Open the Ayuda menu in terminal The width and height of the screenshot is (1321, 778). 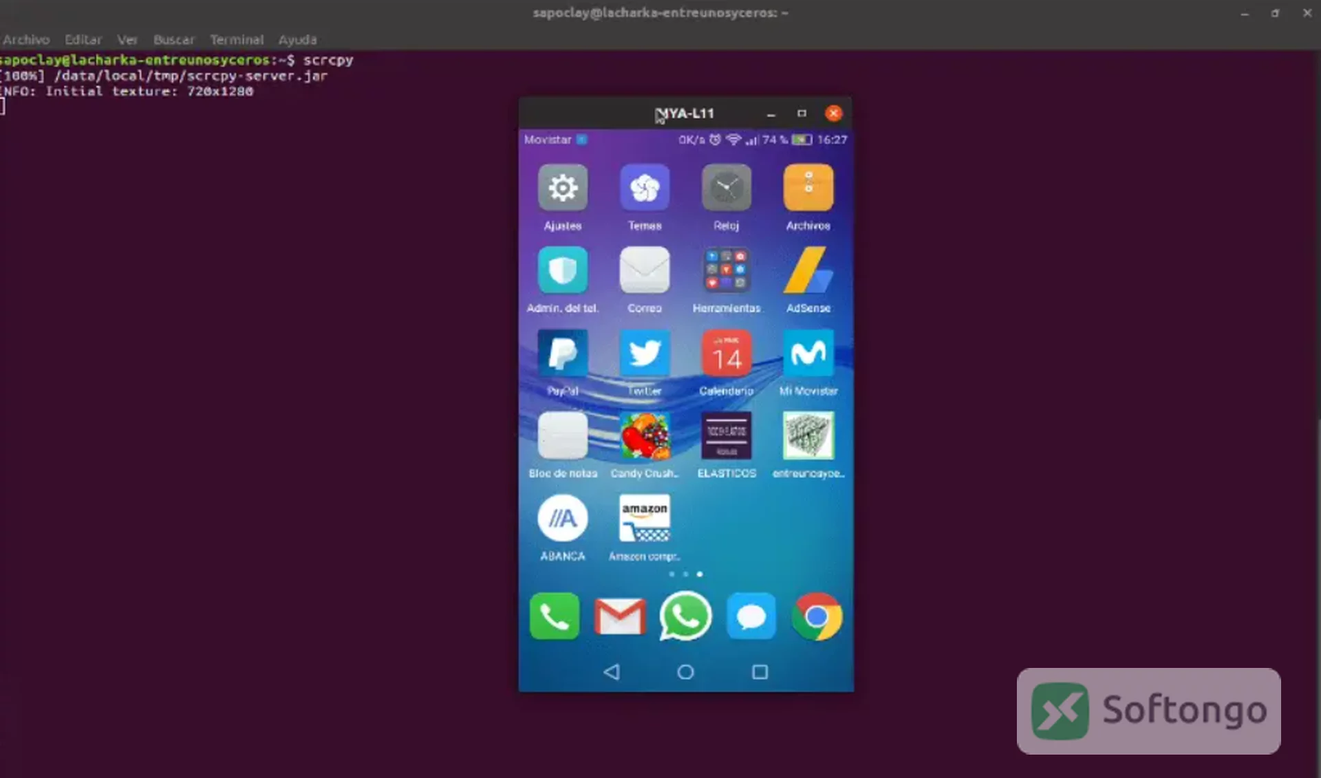pos(297,40)
